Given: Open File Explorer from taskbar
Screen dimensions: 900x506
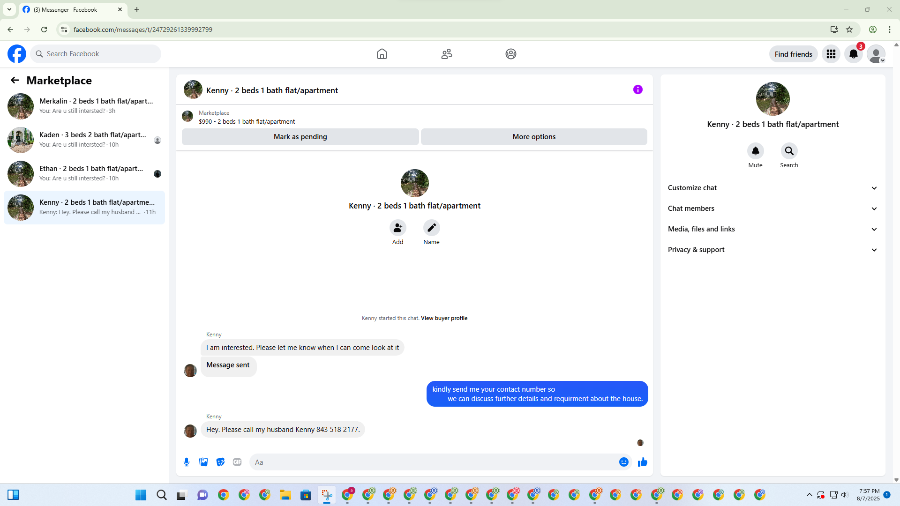Looking at the screenshot, I should (x=285, y=495).
